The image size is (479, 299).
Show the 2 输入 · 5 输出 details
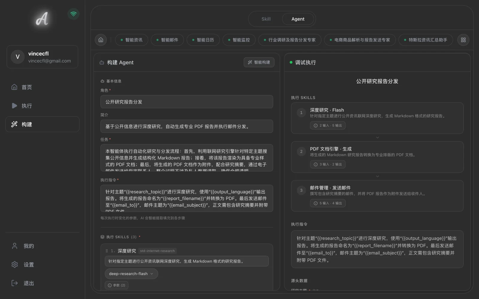[328, 126]
